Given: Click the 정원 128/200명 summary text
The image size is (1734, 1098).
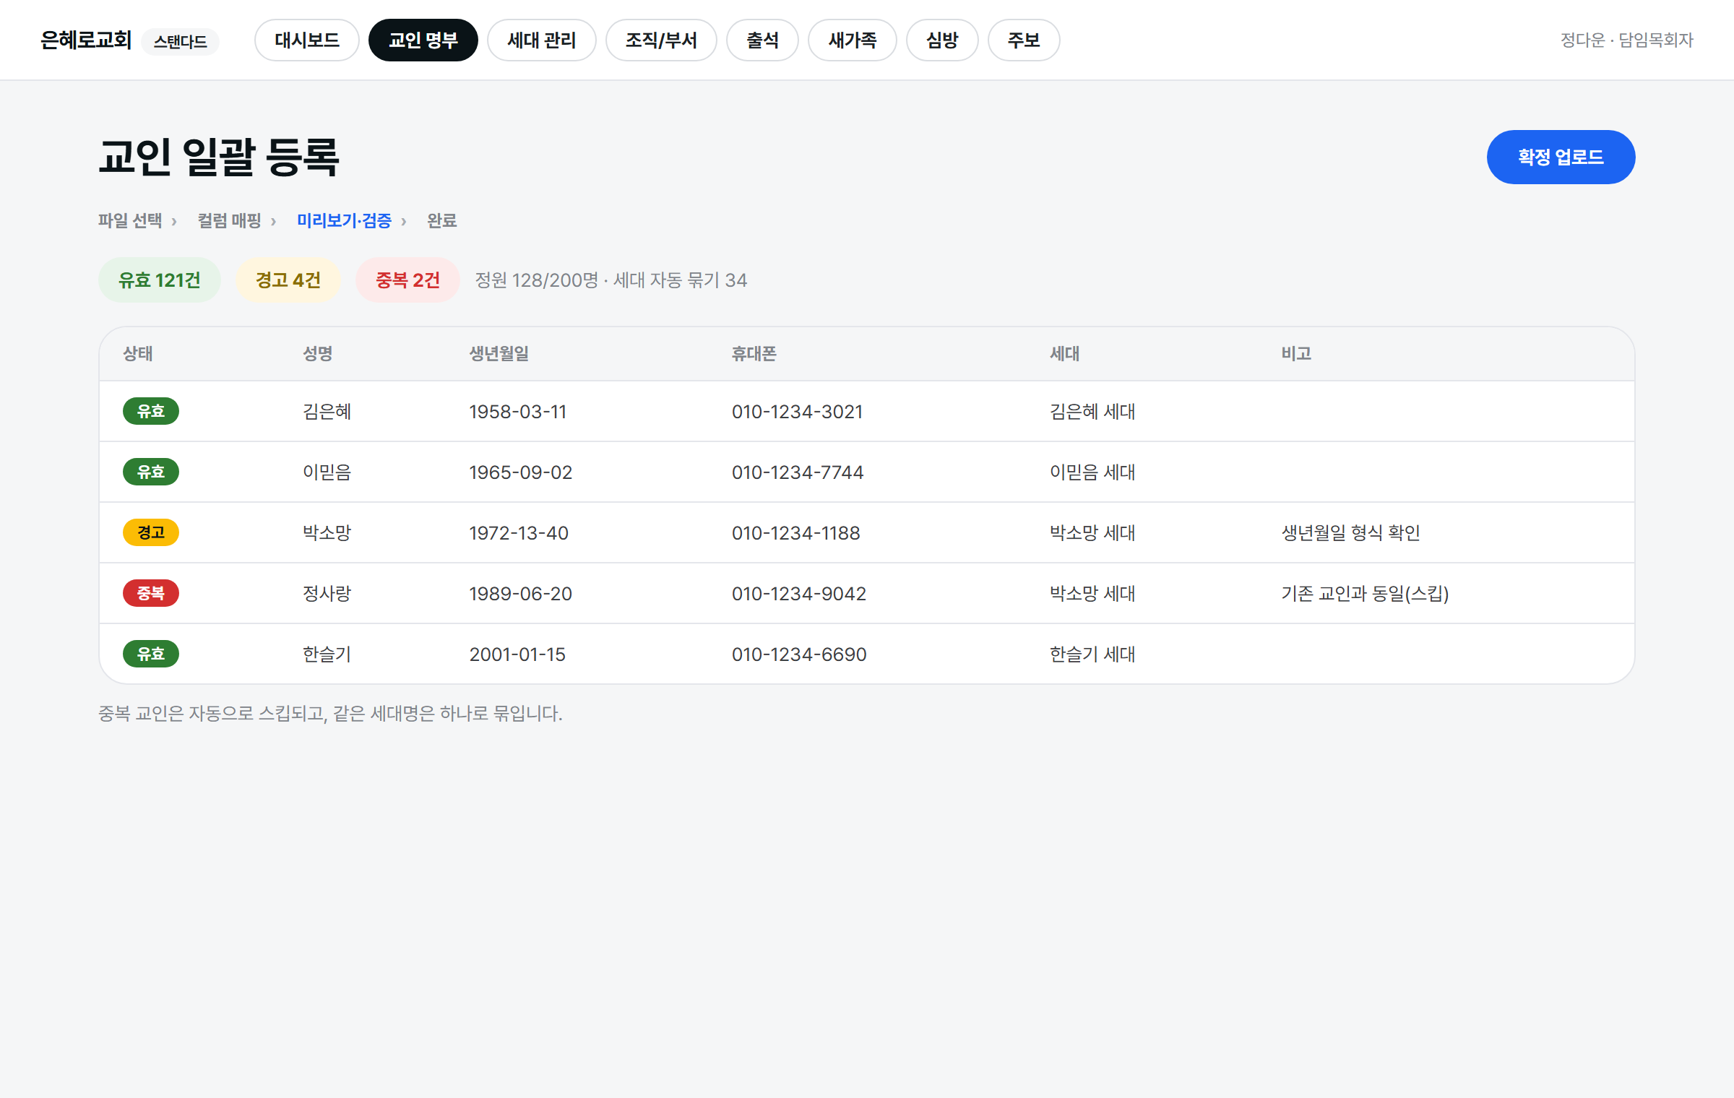Looking at the screenshot, I should pos(537,280).
